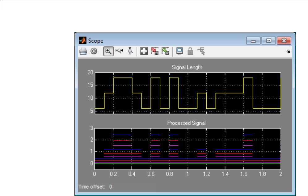This screenshot has width=308, height=196.
Task: Click the MATLAB logo in title bar
Action: pos(82,40)
